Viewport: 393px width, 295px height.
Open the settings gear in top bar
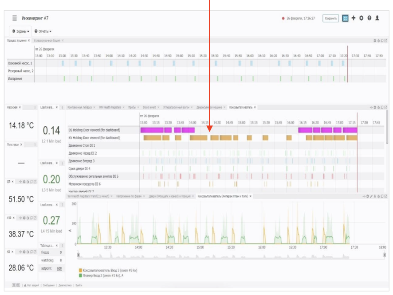[x=361, y=18]
